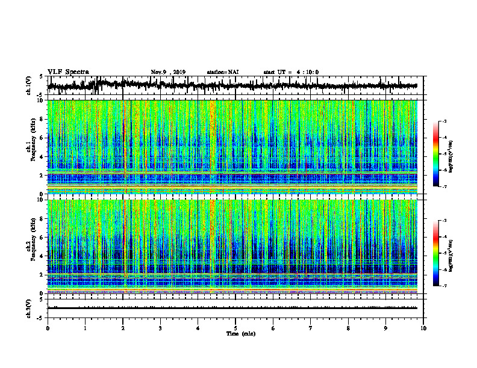Click time axis tick label "5"
Viewport: 477px width, 368px height.
[235, 328]
